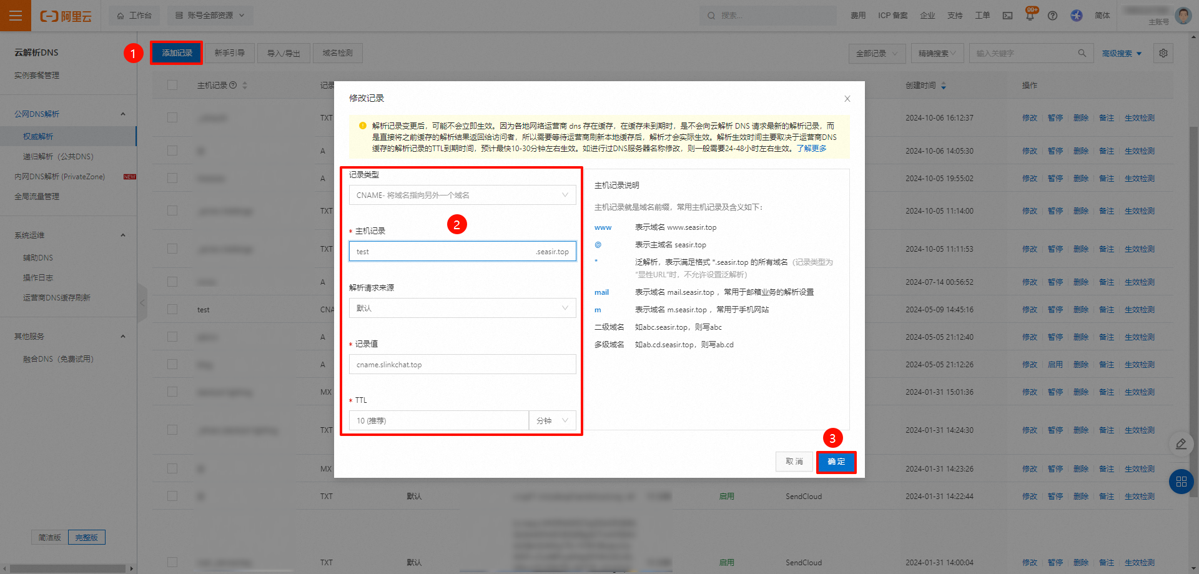
Task: Click the blue floating grid icon
Action: pyautogui.click(x=1181, y=482)
